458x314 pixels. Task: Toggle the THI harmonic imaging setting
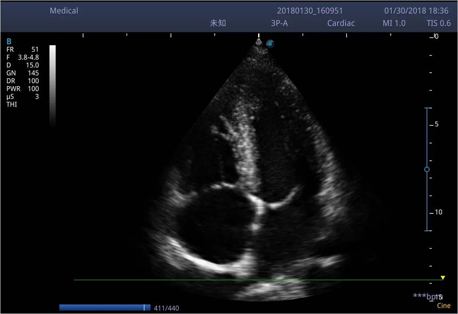click(12, 105)
